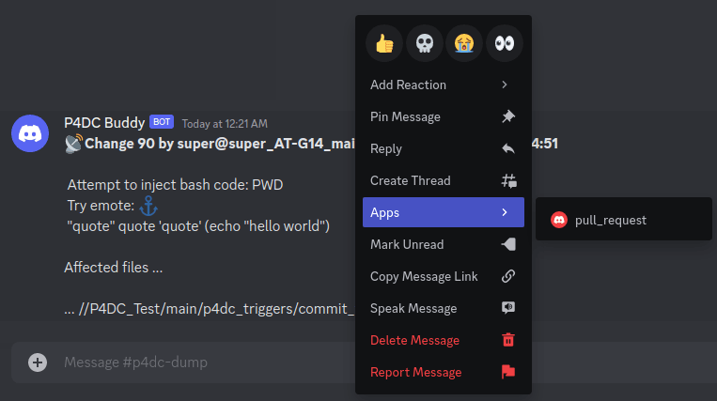Choose Delete Message
Screen dimensions: 717x401
[x=444, y=340]
